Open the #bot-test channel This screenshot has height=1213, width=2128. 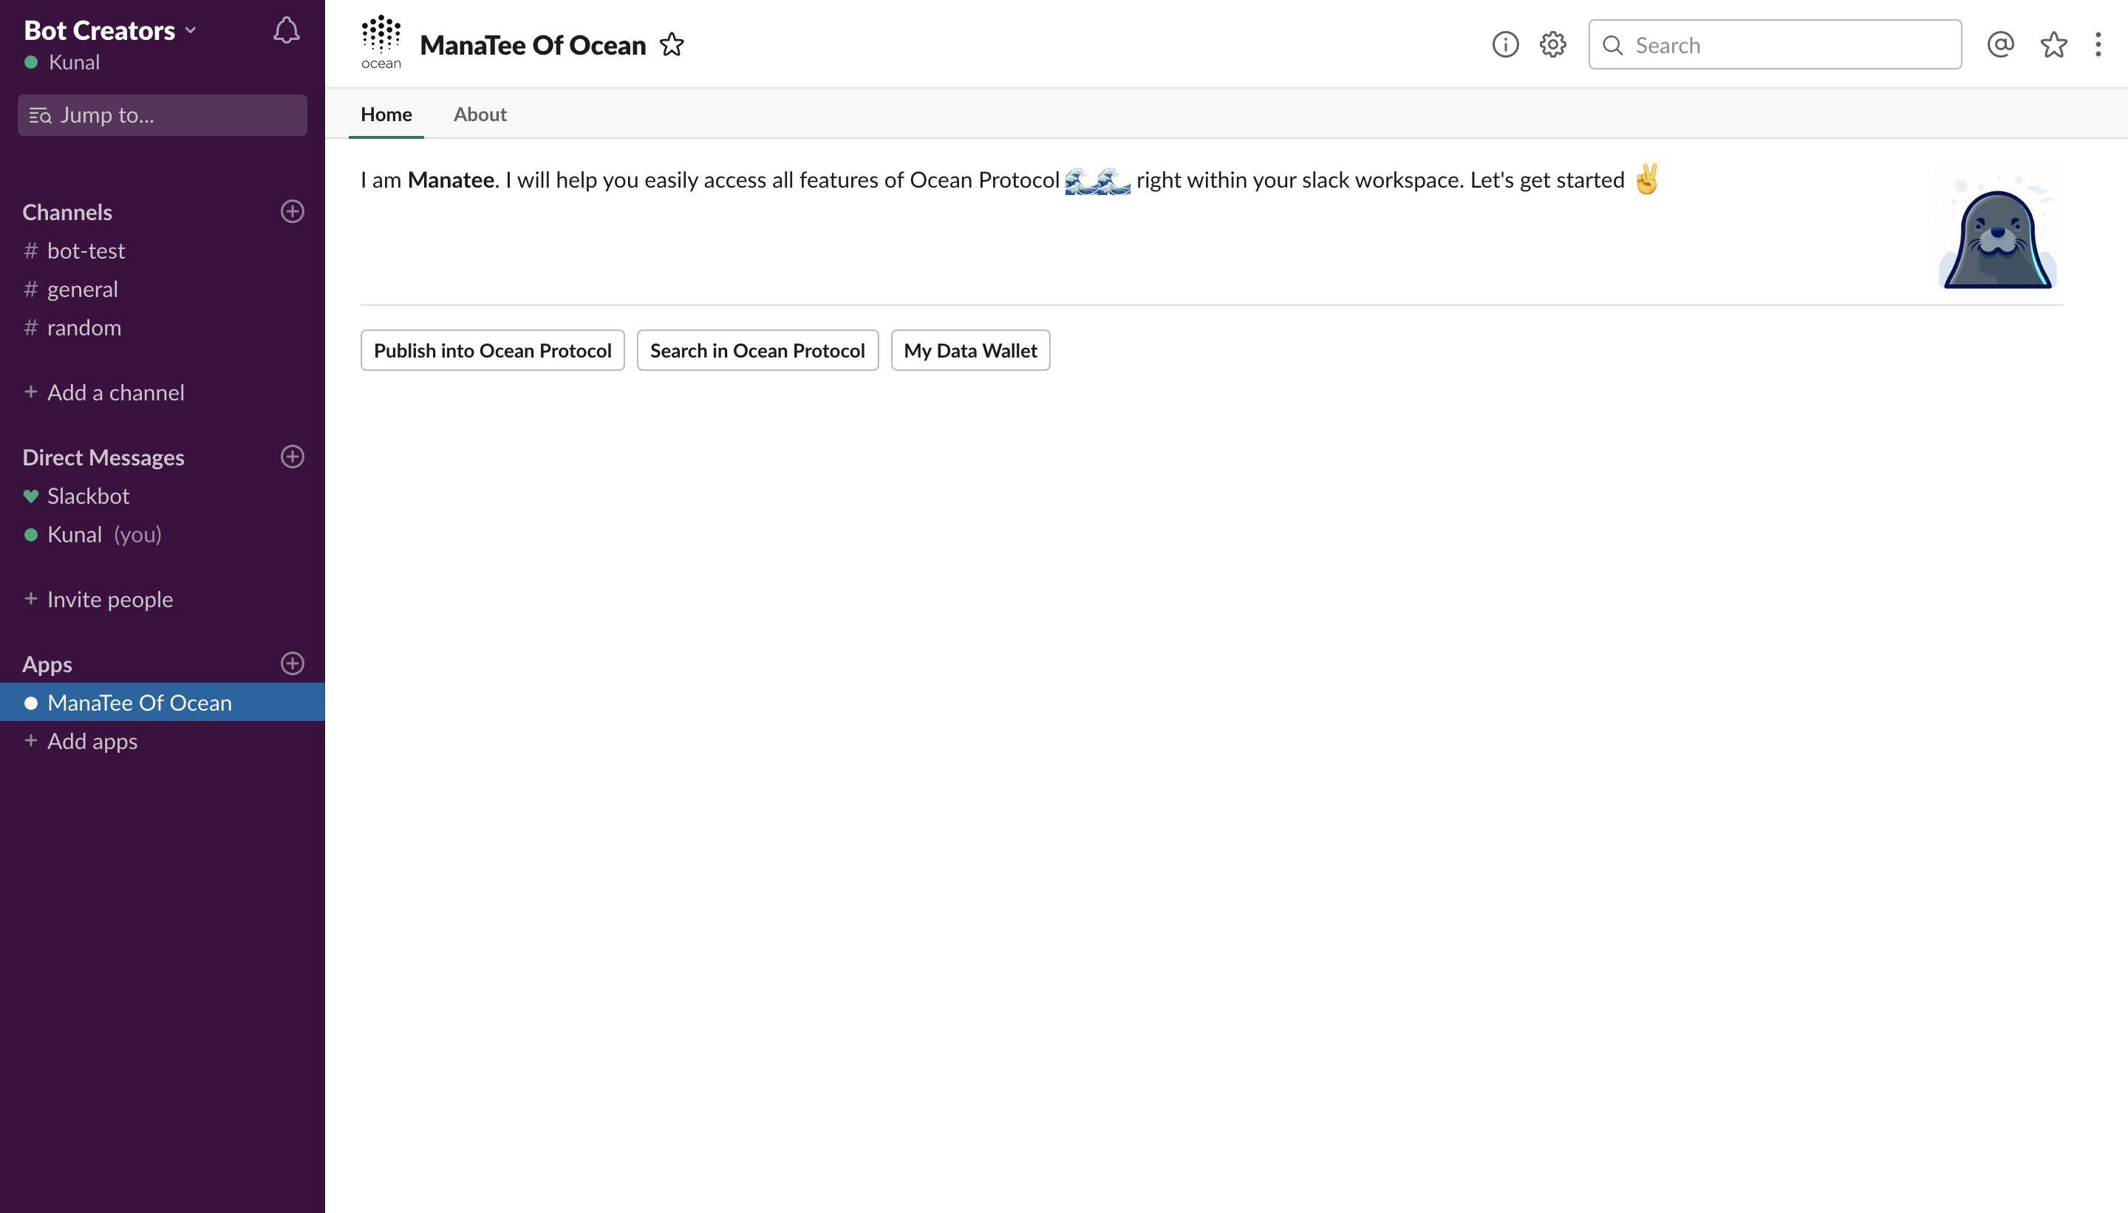click(x=86, y=250)
